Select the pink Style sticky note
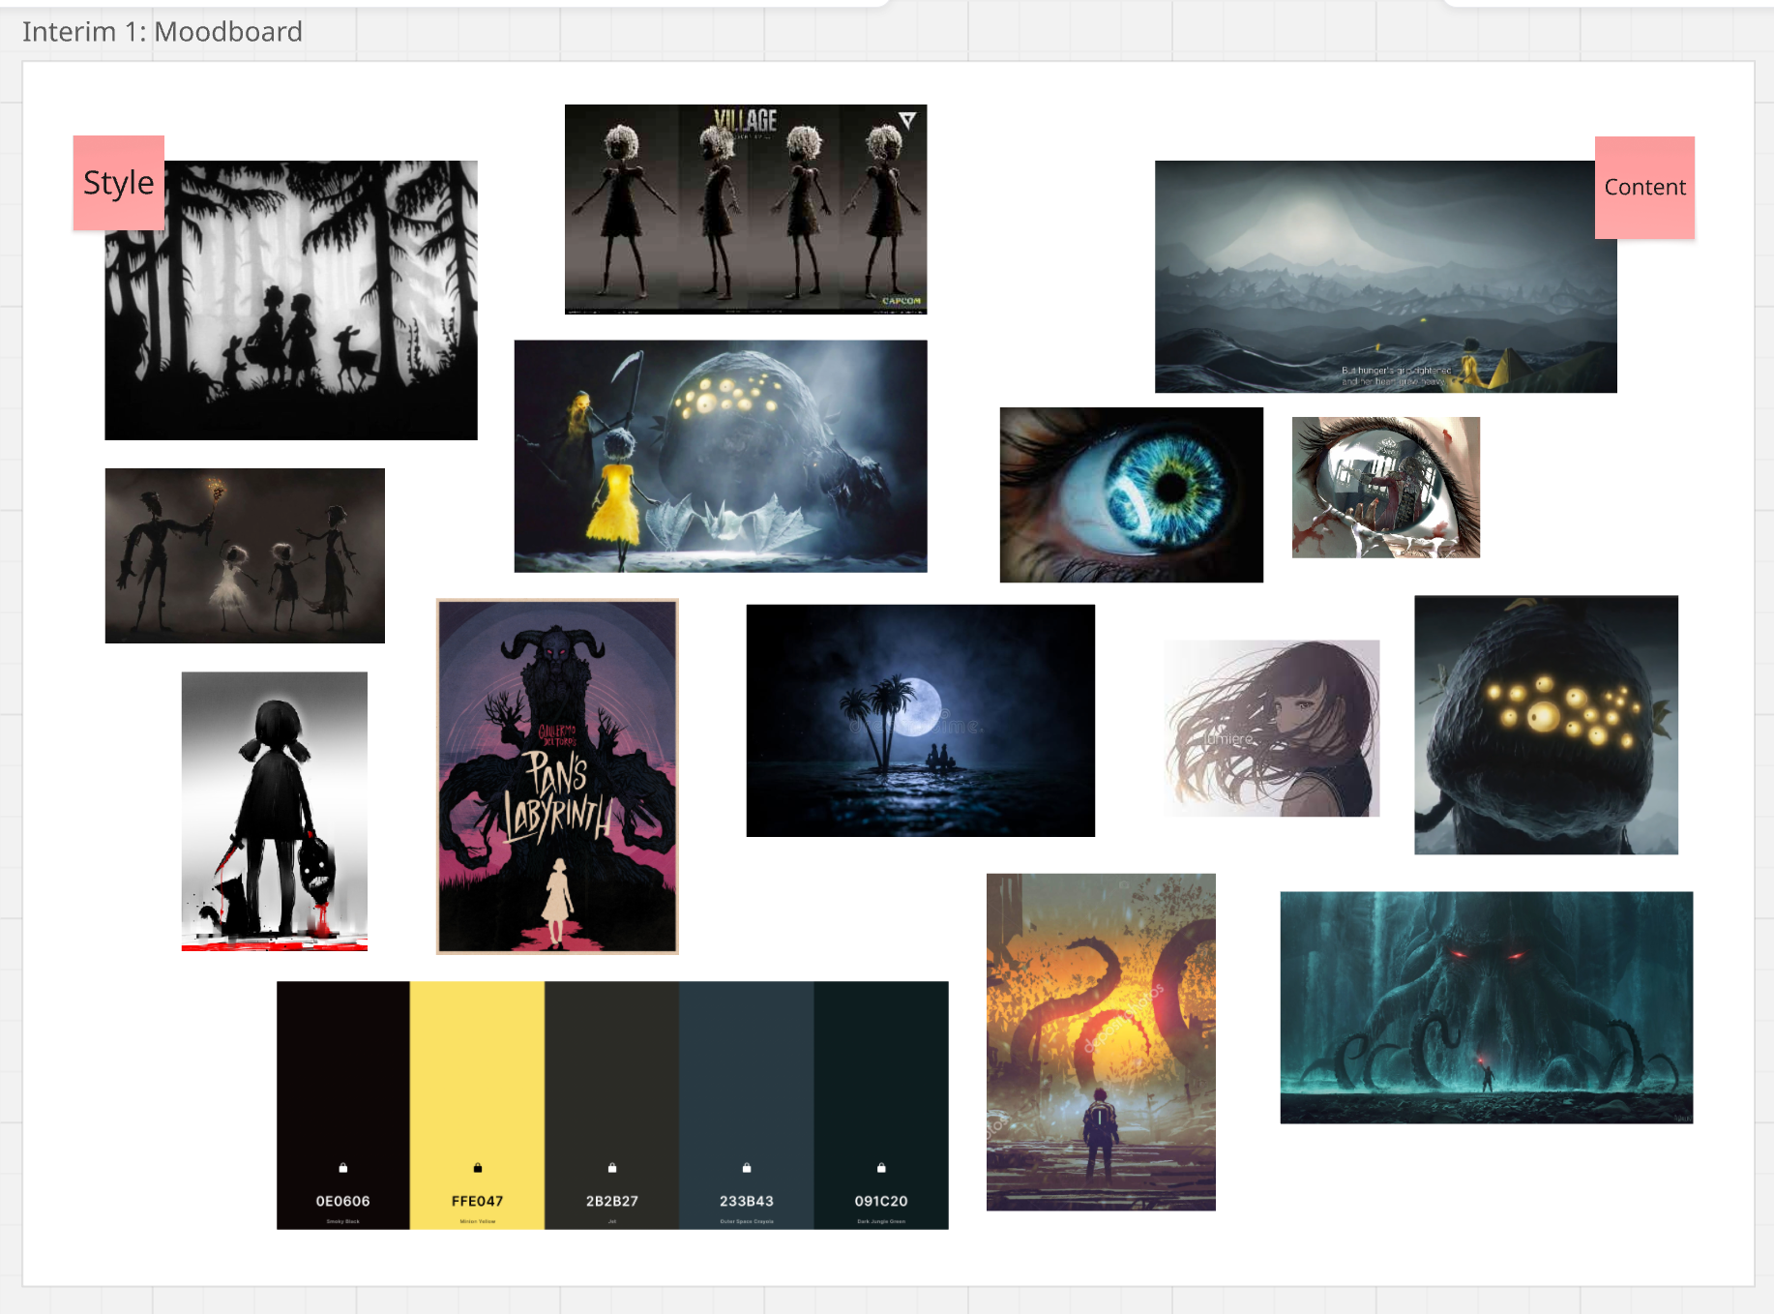Image resolution: width=1774 pixels, height=1314 pixels. click(x=118, y=183)
